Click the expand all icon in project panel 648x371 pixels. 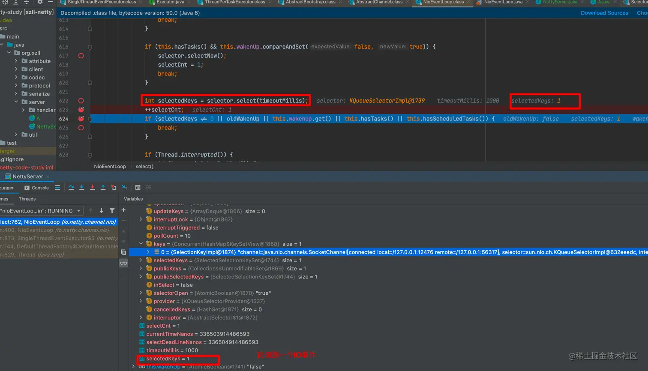(16, 2)
